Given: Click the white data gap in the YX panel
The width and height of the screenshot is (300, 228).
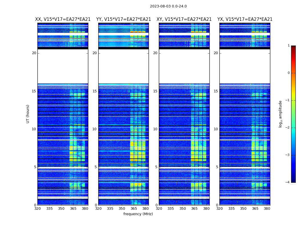Looking at the screenshot, I should [x=245, y=66].
